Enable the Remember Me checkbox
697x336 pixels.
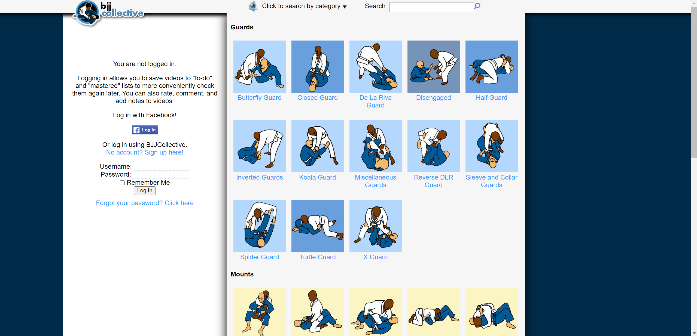[122, 183]
